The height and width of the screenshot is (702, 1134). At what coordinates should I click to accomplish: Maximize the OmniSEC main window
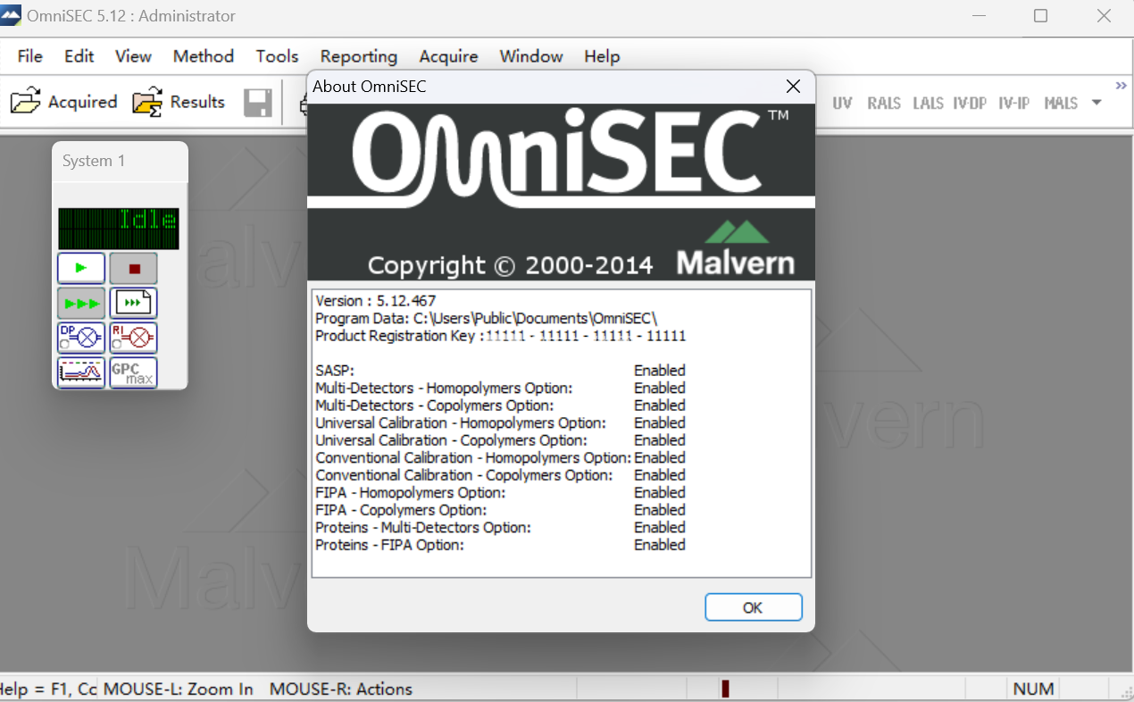click(1040, 16)
